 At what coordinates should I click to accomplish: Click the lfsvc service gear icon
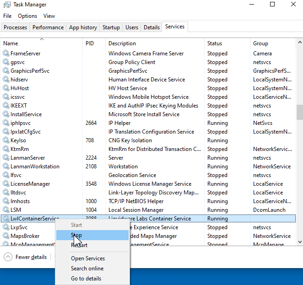[x=6, y=175]
